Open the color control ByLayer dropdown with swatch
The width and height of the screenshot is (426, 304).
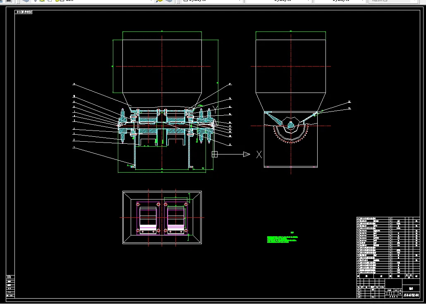point(212,1)
